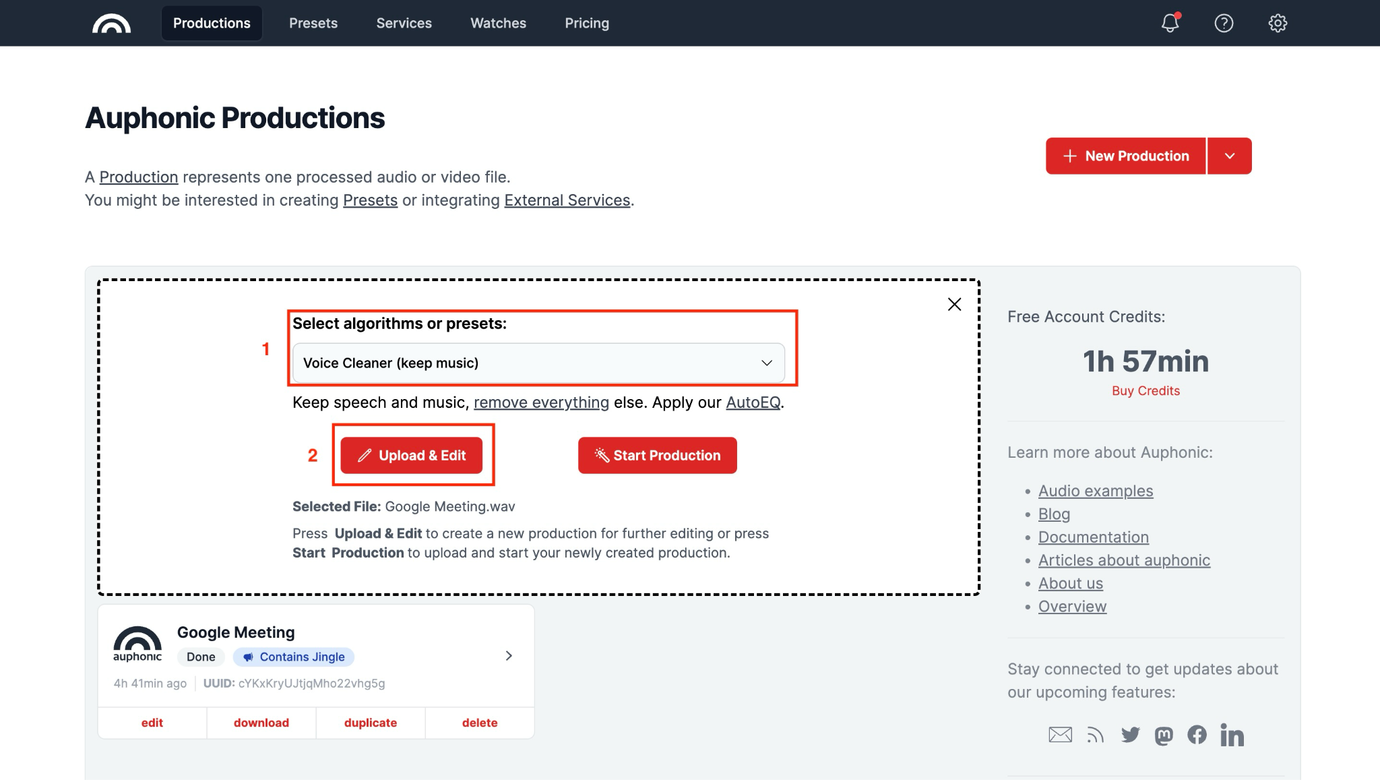Open the New Production dropdown arrow
The height and width of the screenshot is (780, 1380).
pyautogui.click(x=1230, y=156)
